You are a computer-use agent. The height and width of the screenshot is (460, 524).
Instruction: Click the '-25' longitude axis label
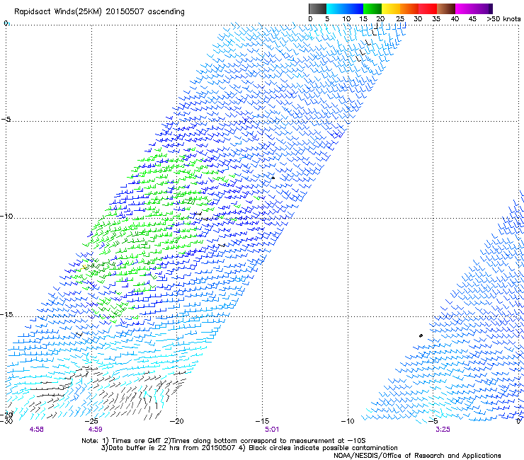coord(91,421)
